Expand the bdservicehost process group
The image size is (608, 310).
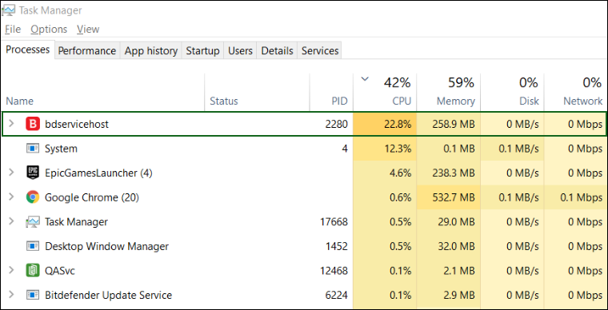coord(11,124)
